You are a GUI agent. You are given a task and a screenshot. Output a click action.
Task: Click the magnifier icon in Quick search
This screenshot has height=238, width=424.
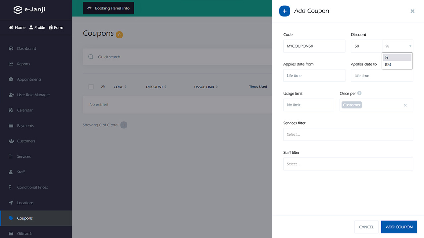click(91, 57)
